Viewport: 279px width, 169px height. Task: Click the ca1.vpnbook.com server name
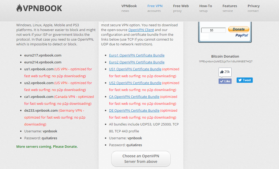(39, 97)
